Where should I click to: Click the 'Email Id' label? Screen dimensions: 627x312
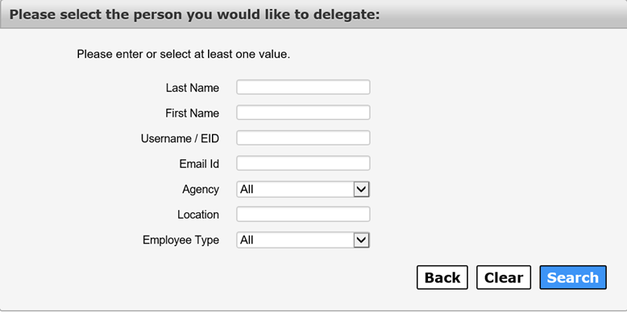click(199, 164)
